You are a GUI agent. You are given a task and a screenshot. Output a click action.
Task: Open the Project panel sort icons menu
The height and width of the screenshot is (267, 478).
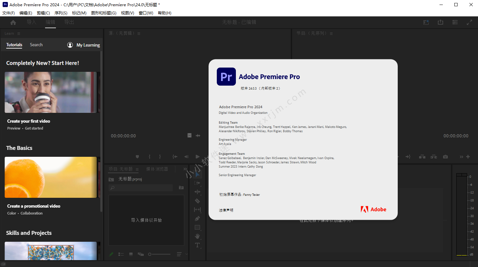pos(179,254)
